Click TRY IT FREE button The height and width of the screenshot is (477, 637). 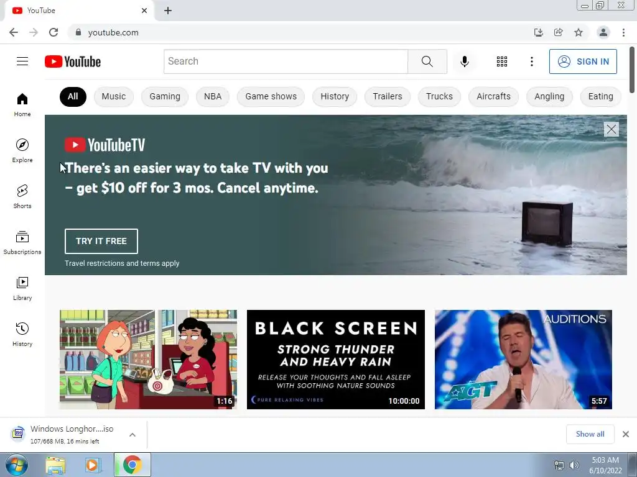(101, 242)
